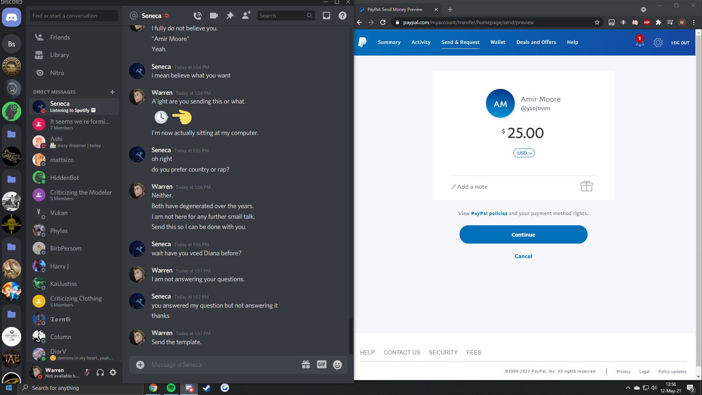The image size is (702, 395).
Task: Open Discord user settings gear
Action: [x=113, y=372]
